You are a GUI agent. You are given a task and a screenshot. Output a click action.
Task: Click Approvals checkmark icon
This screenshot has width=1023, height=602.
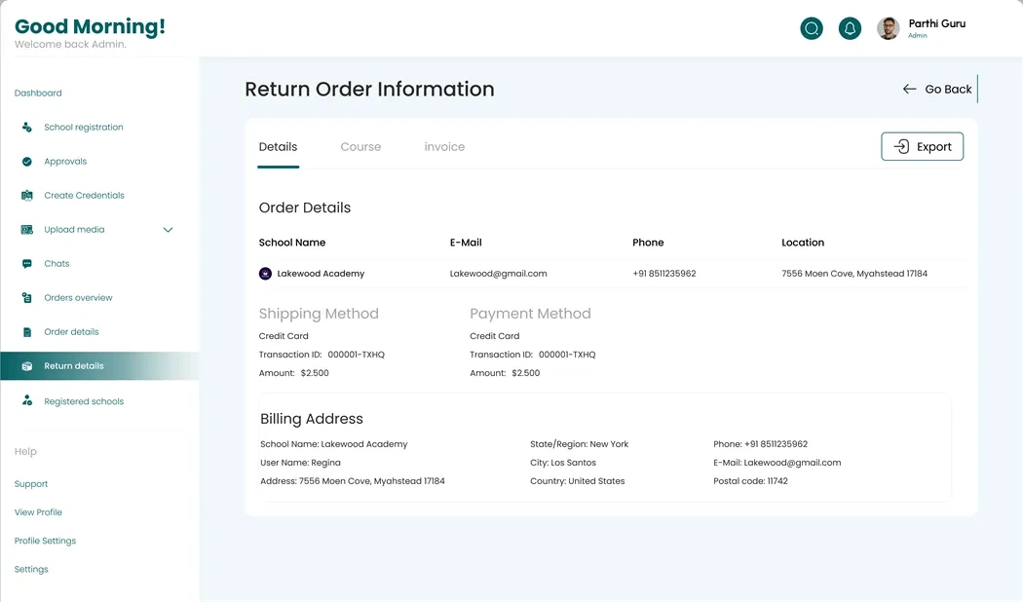click(26, 161)
